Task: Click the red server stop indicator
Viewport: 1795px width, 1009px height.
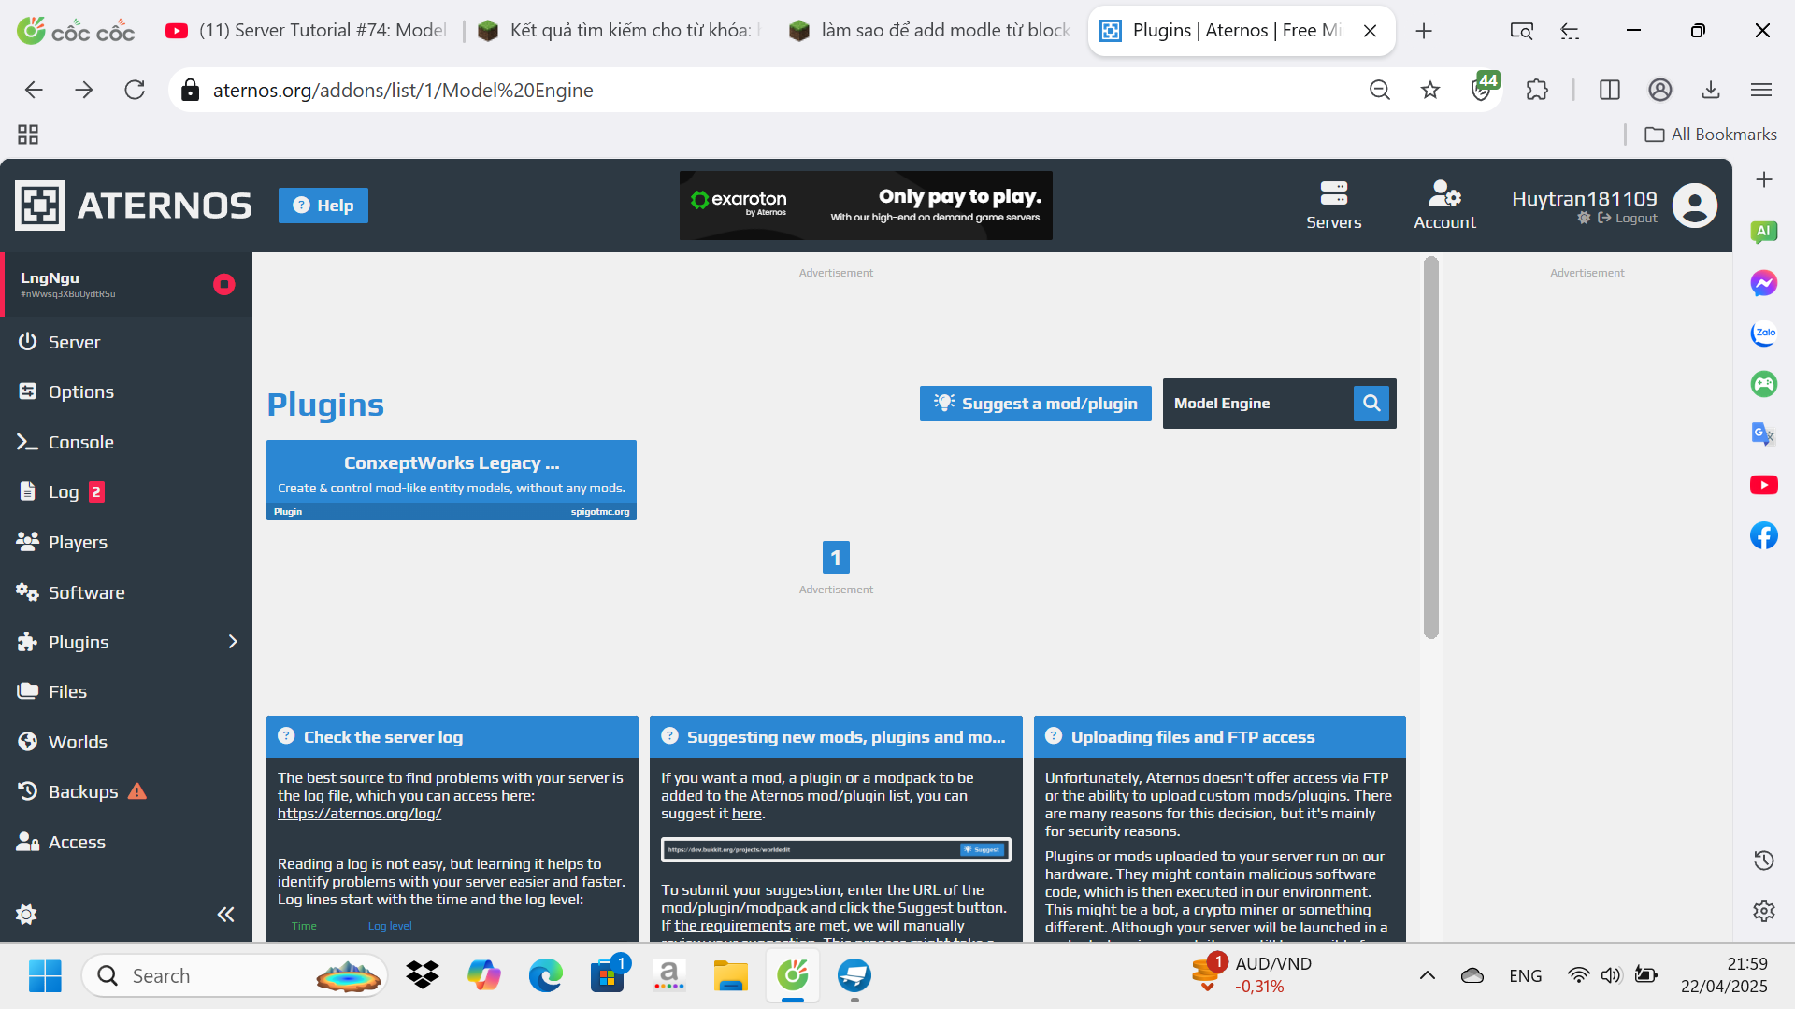Action: click(223, 284)
